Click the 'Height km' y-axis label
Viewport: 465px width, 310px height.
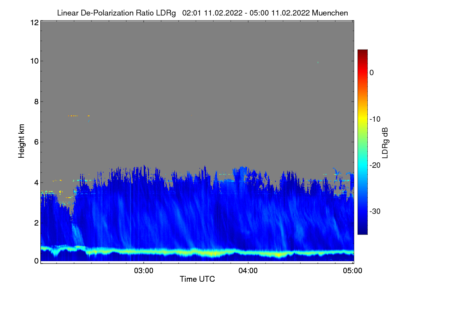(22, 141)
